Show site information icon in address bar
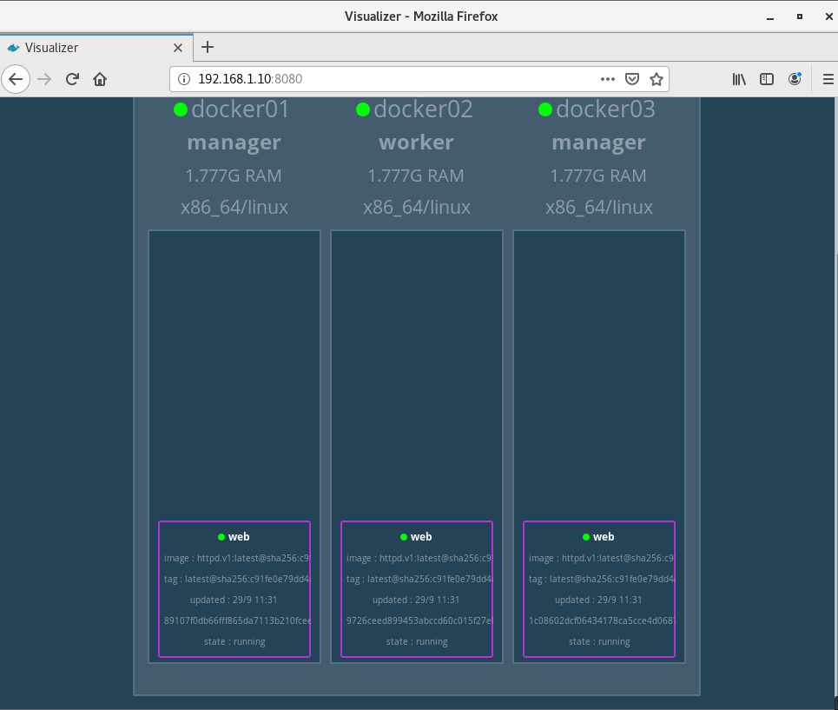This screenshot has height=710, width=838. pos(184,79)
